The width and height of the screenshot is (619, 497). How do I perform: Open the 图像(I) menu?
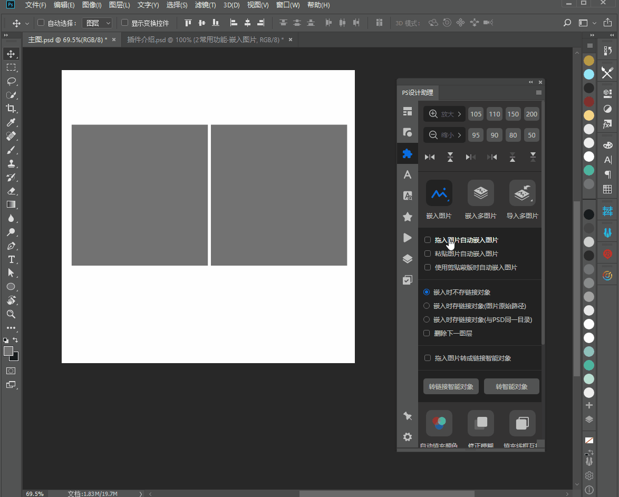pos(92,5)
